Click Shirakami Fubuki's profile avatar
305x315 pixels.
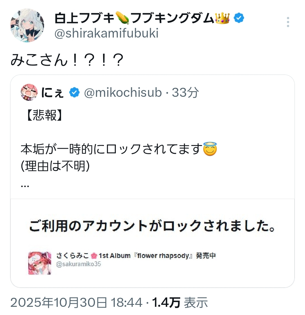27,25
